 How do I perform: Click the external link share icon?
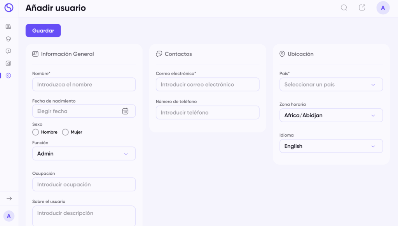click(362, 8)
